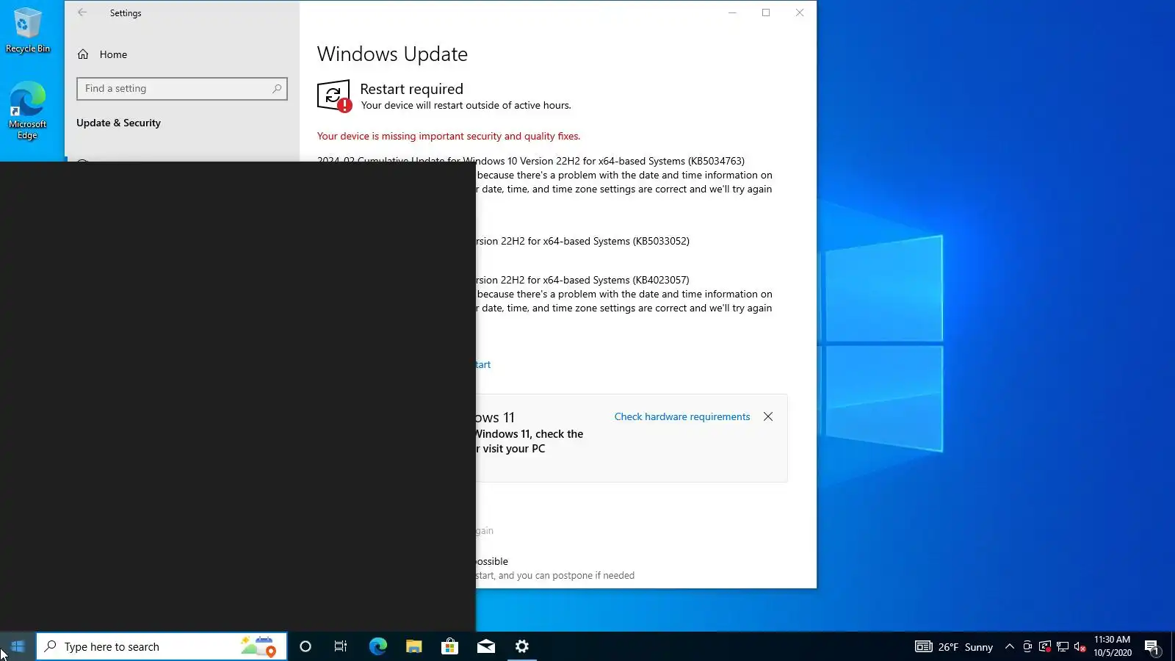The height and width of the screenshot is (661, 1175).
Task: Open the Recycle Bin desktop icon
Action: pyautogui.click(x=28, y=30)
